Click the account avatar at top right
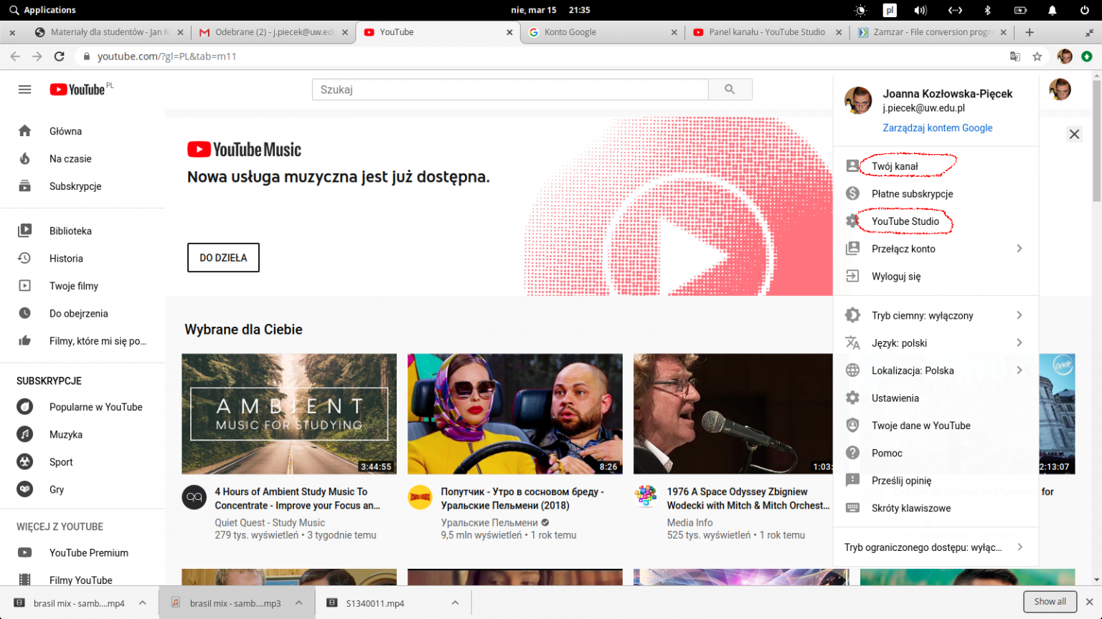Viewport: 1102px width, 619px height. point(1060,90)
